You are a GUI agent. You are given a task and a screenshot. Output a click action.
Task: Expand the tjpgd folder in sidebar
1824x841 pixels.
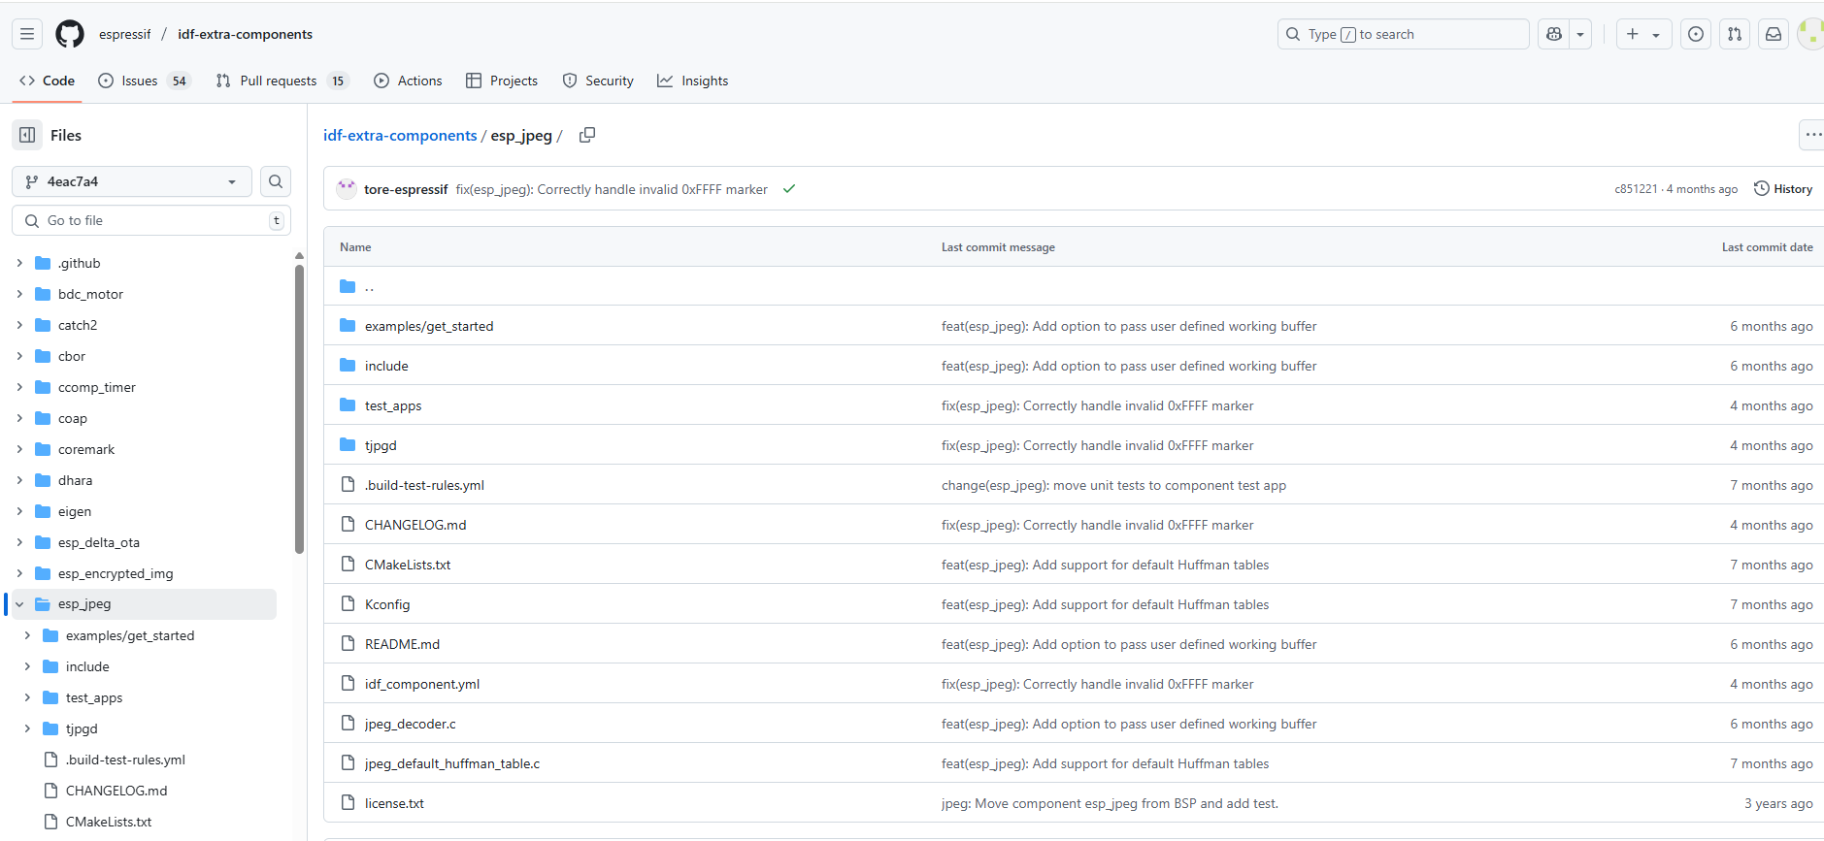coord(27,728)
